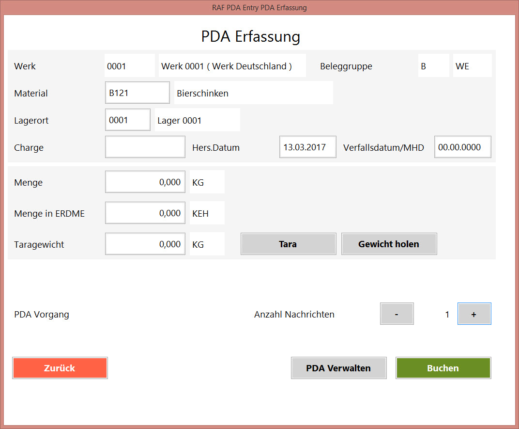Click Gewicht holen to fetch weight
The image size is (519, 429).
pyautogui.click(x=389, y=244)
